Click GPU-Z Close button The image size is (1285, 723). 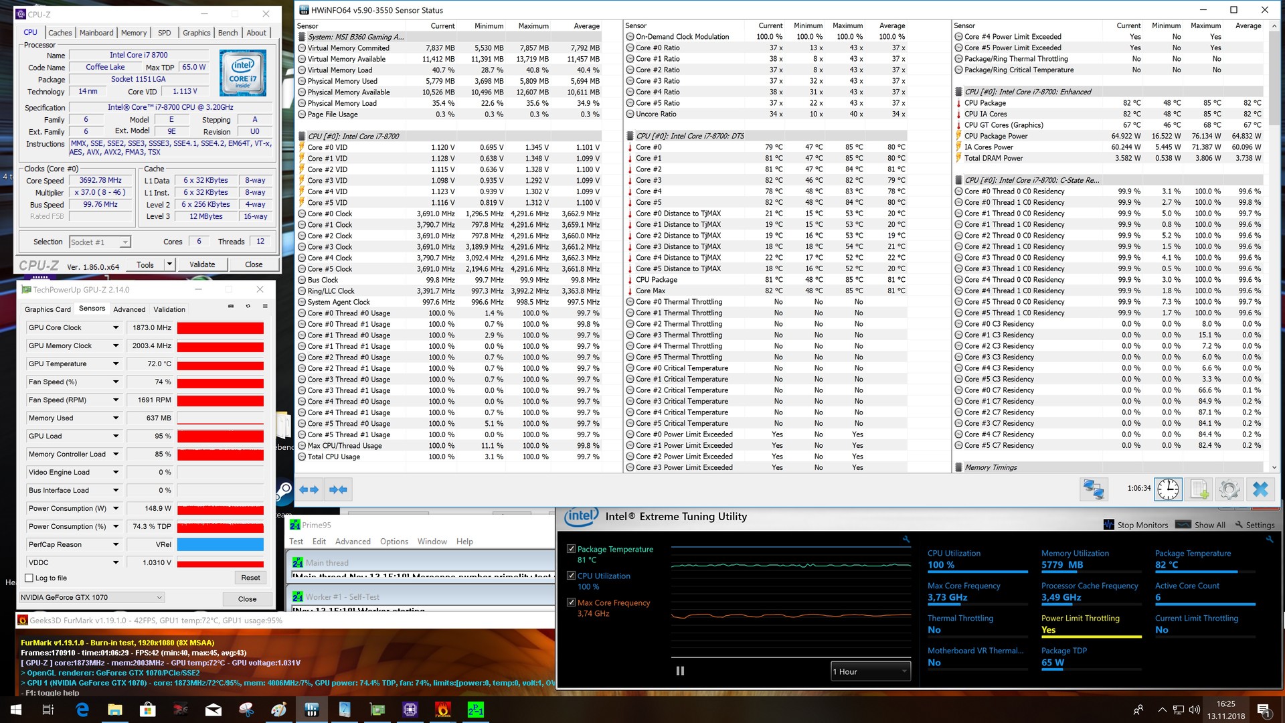click(247, 599)
